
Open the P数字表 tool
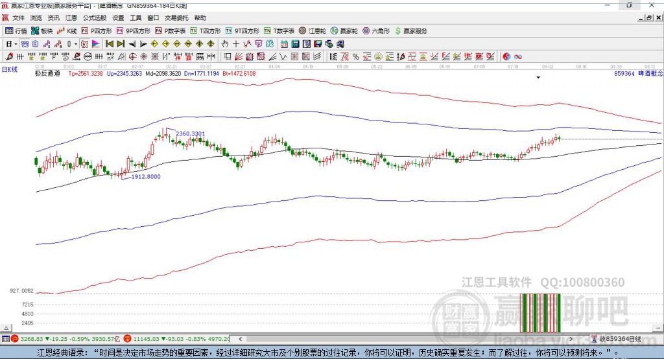[171, 31]
